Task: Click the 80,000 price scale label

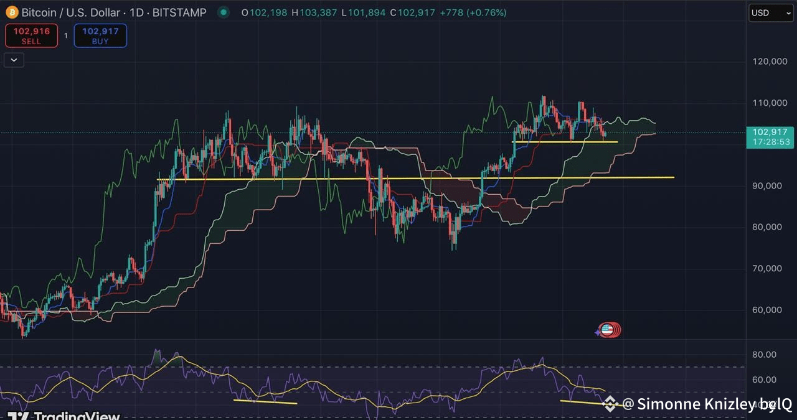Action: tap(767, 226)
